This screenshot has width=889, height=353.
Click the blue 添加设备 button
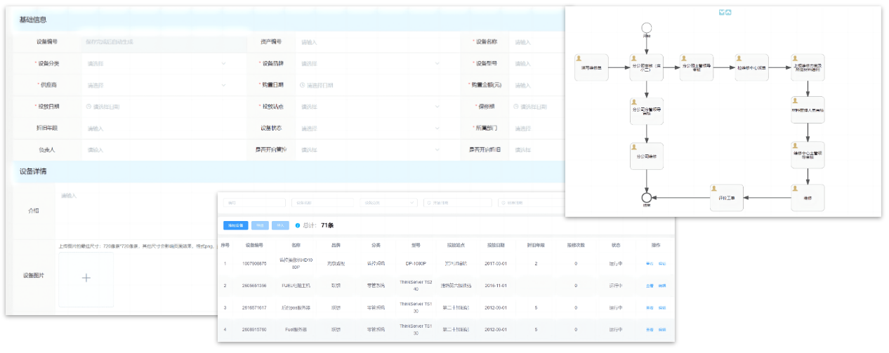tap(235, 225)
